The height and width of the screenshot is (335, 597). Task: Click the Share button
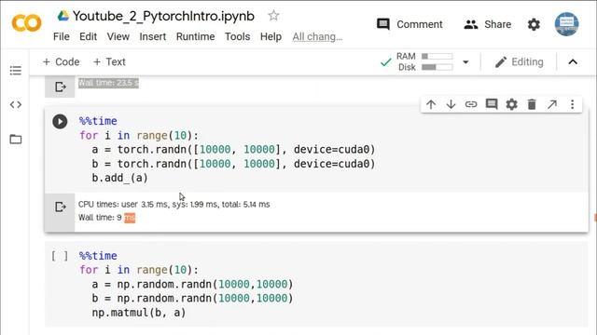(x=487, y=24)
